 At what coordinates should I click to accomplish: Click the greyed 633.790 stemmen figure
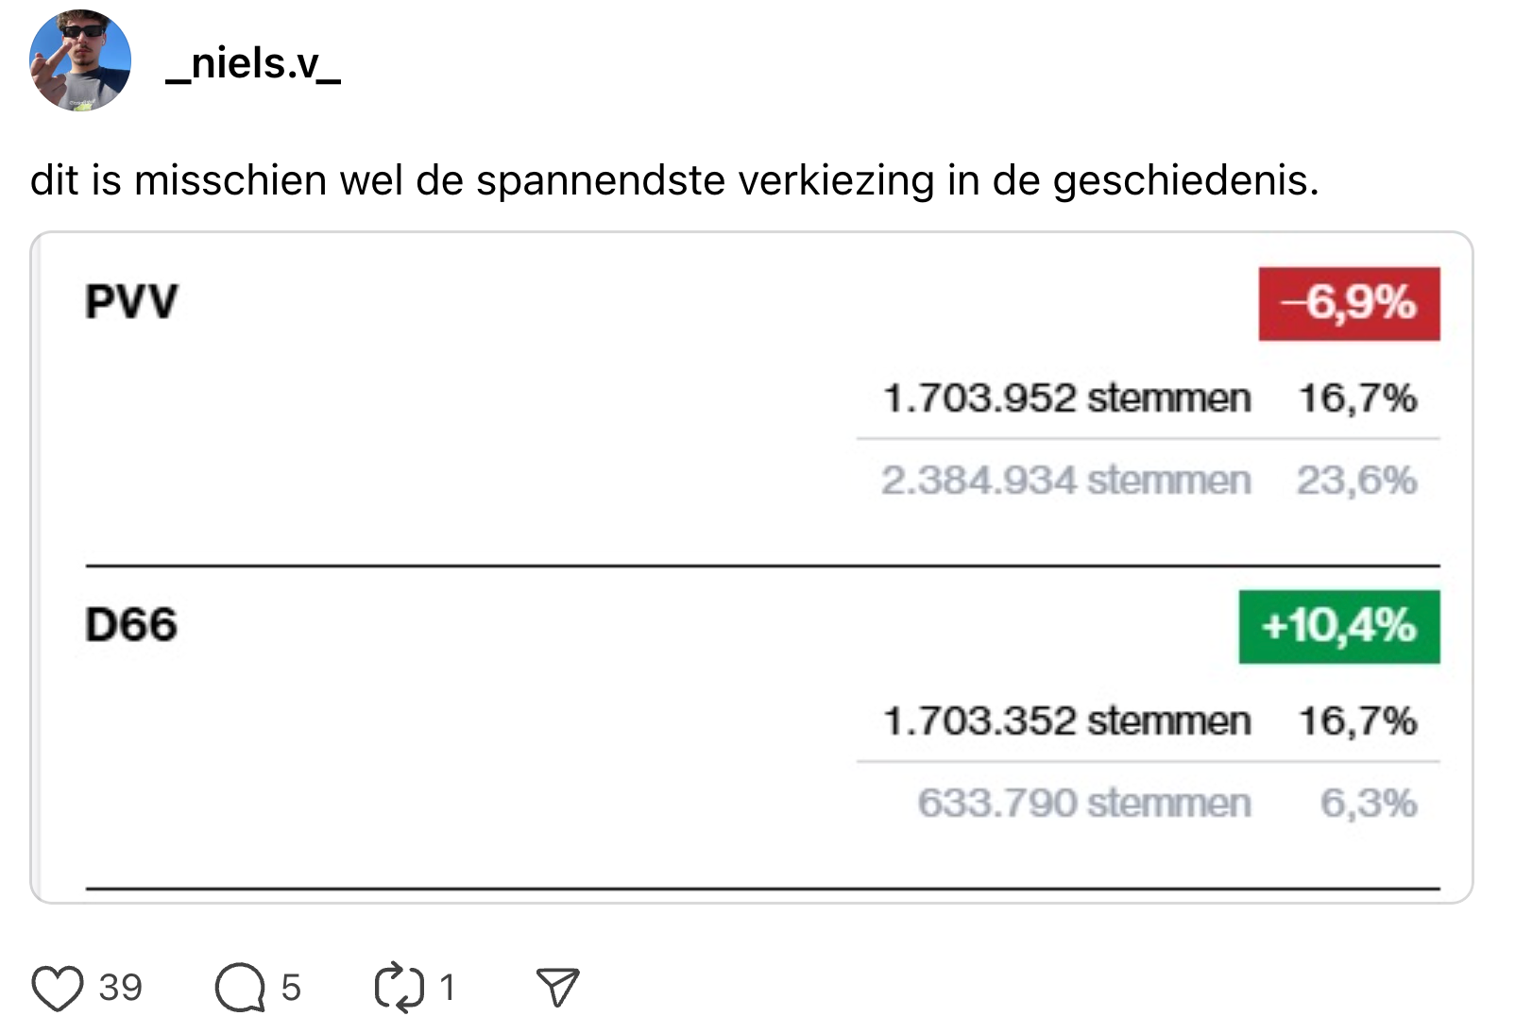tap(1084, 804)
